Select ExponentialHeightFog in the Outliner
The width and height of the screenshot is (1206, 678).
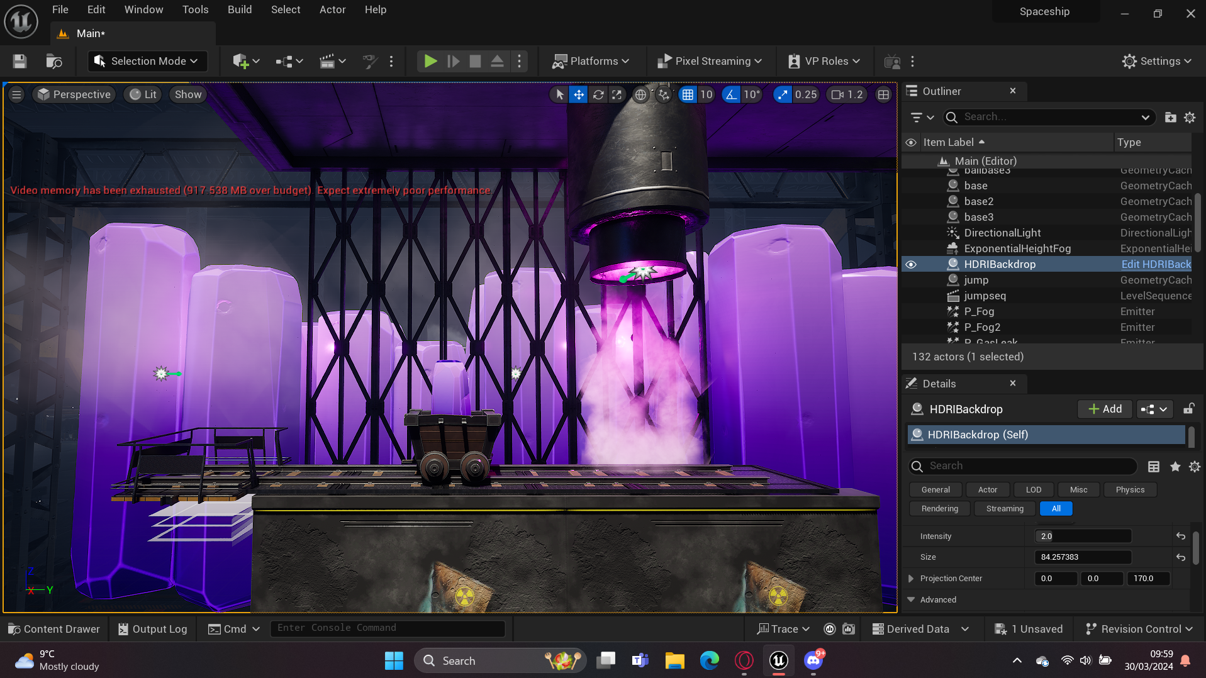pos(1017,248)
